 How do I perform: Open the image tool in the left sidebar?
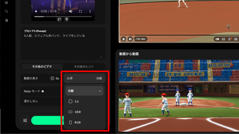(6, 2)
